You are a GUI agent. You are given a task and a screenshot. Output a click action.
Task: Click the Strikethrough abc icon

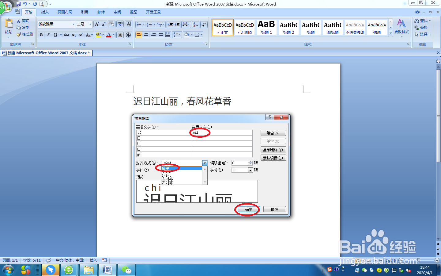coord(66,35)
